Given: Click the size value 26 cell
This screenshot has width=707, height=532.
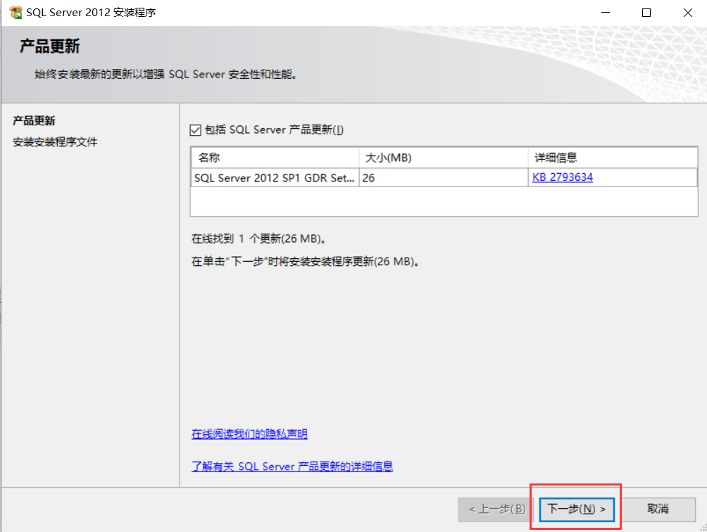Looking at the screenshot, I should point(444,177).
